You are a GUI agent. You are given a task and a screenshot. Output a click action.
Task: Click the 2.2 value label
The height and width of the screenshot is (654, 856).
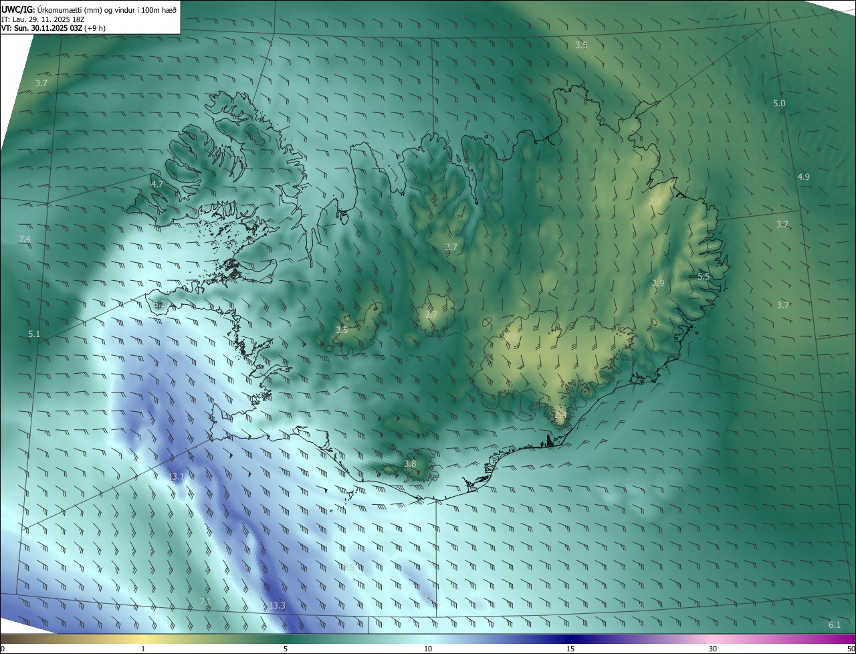[x=511, y=337]
